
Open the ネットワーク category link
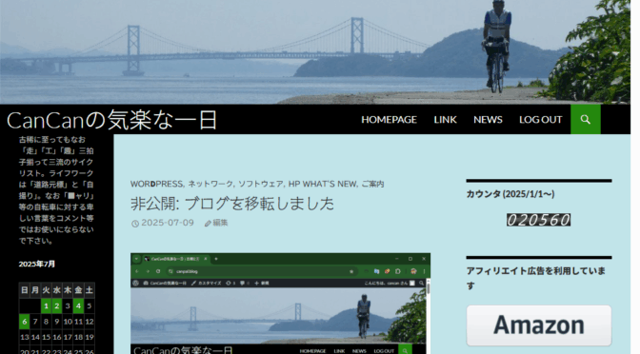210,184
